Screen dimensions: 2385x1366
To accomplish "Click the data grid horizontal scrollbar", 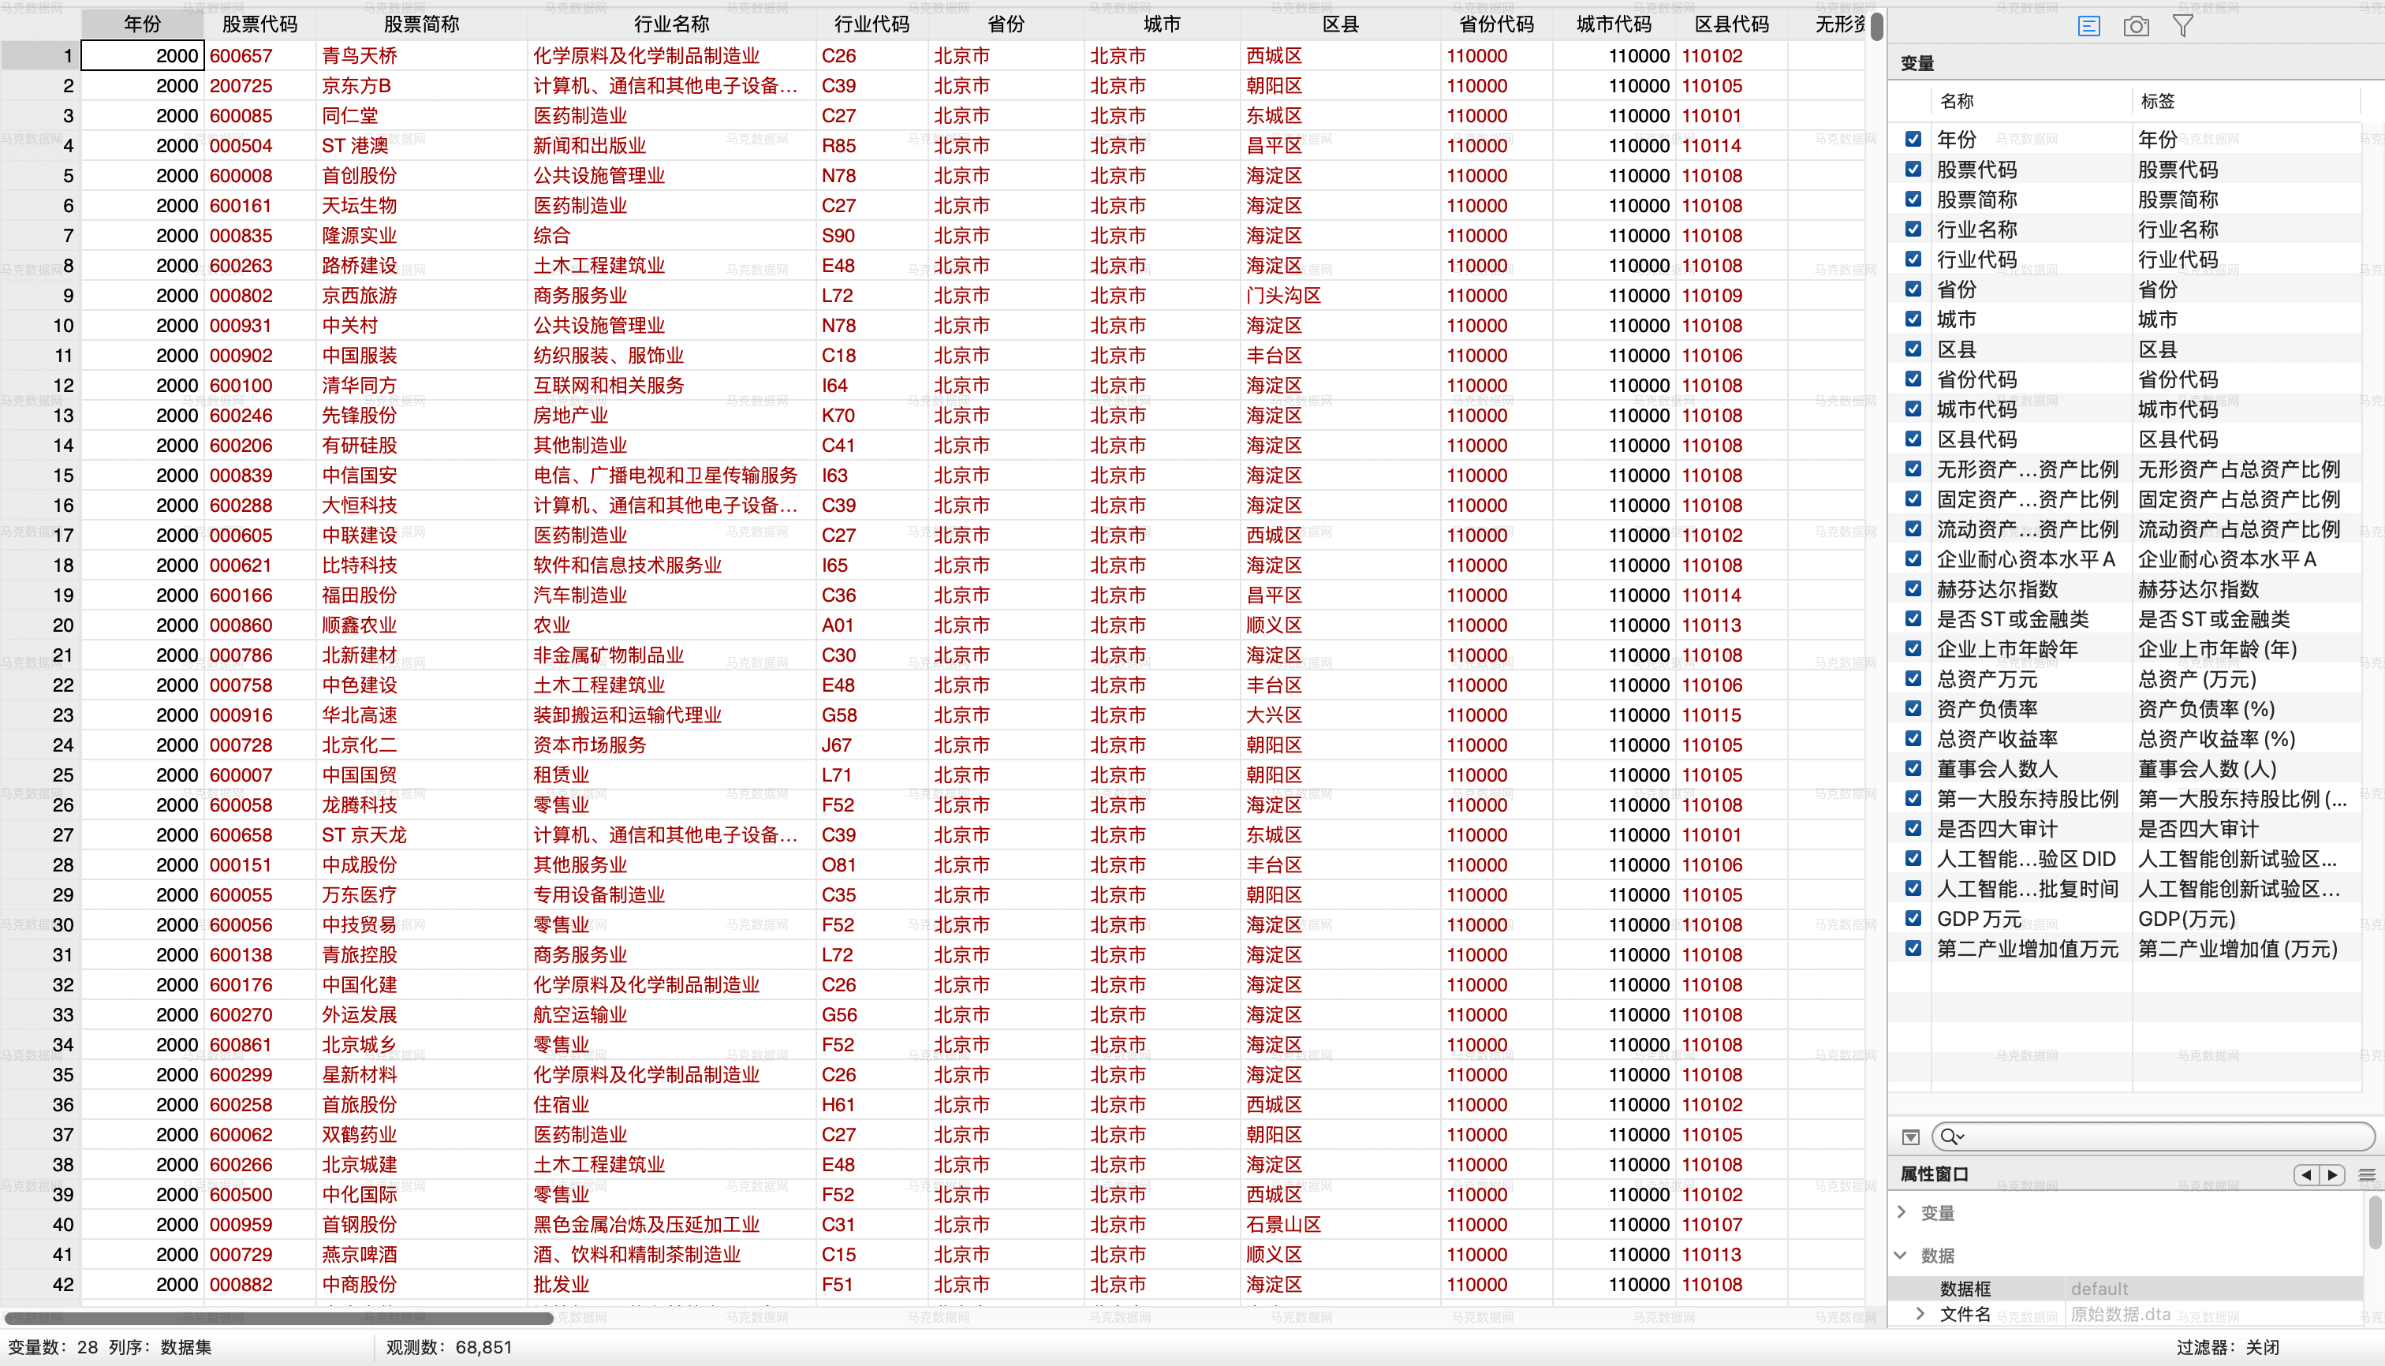I will tap(278, 1318).
